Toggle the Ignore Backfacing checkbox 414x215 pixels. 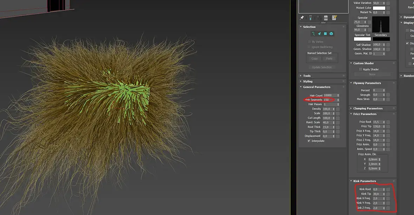point(309,47)
